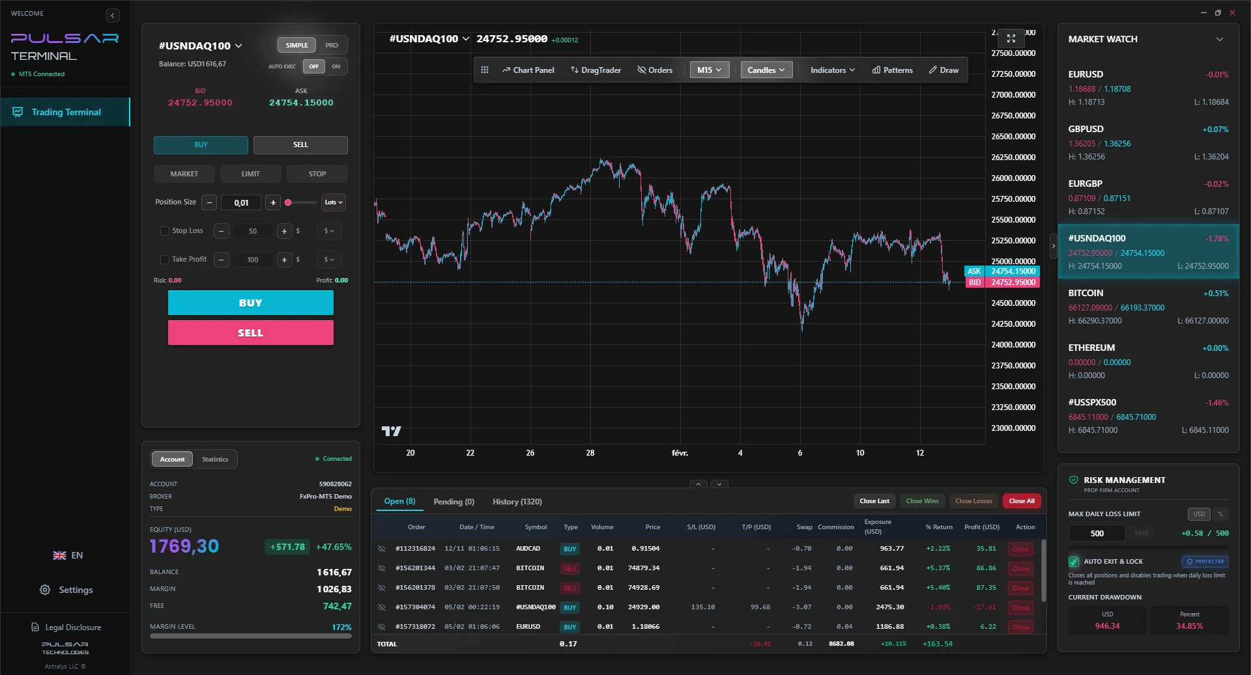Open Settings gear icon
Image resolution: width=1251 pixels, height=675 pixels.
(x=45, y=590)
